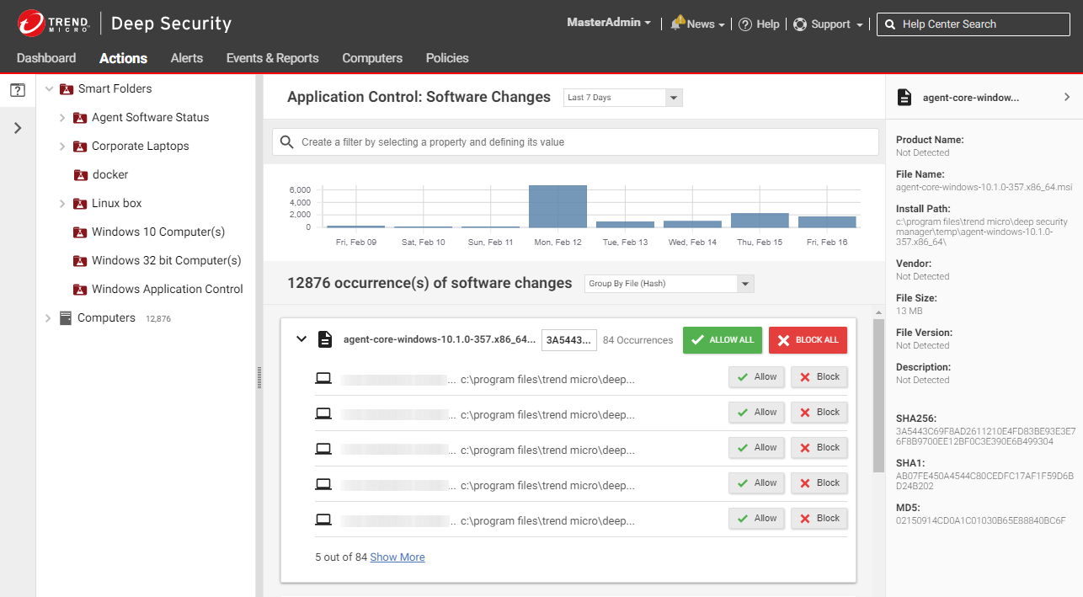Click the Docker smart folder icon
The width and height of the screenshot is (1083, 597).
tap(81, 175)
